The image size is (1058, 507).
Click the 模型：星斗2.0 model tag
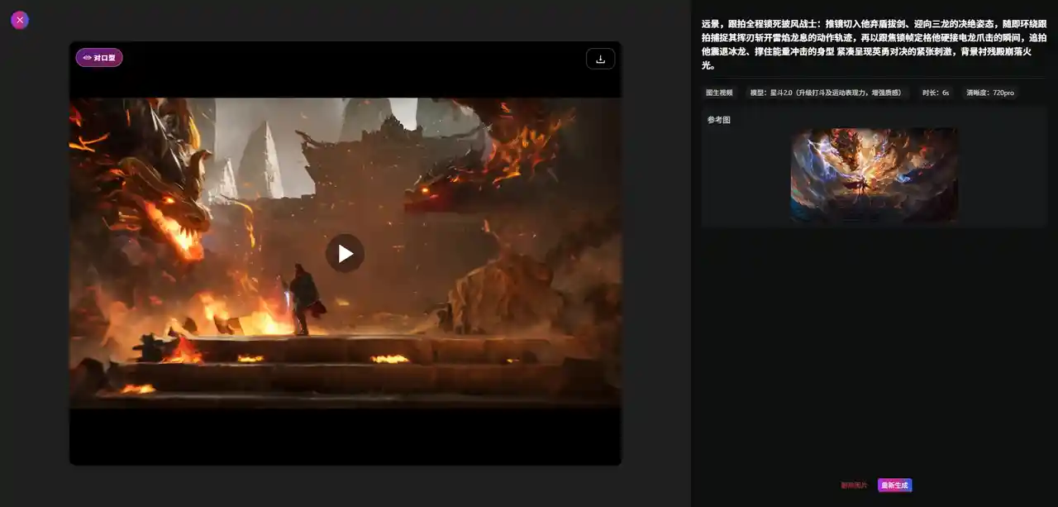point(827,93)
